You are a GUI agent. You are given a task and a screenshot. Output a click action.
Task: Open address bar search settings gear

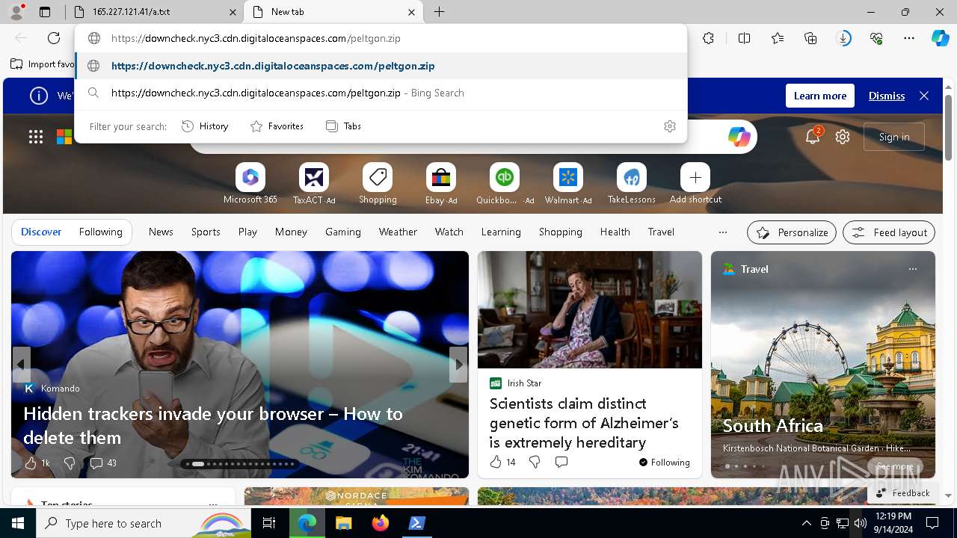coord(670,126)
